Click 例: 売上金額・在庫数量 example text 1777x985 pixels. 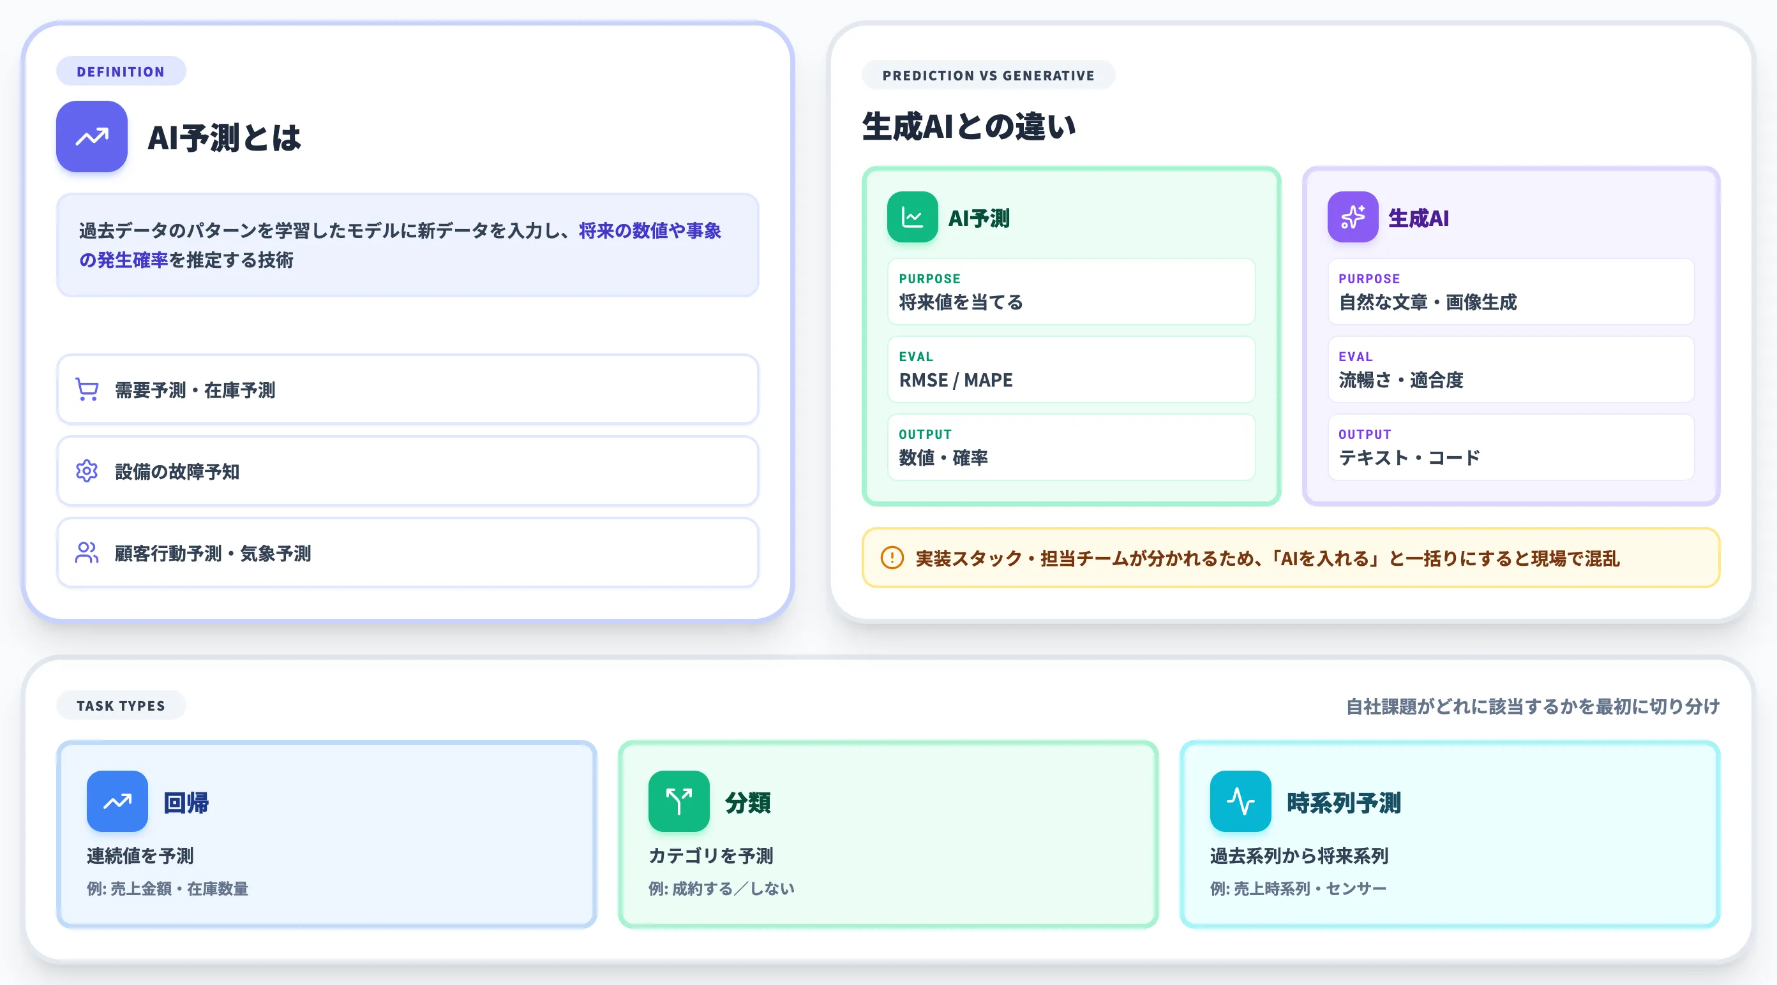[x=168, y=889]
